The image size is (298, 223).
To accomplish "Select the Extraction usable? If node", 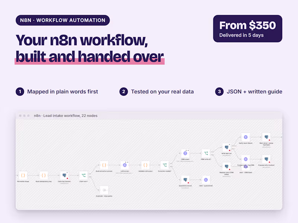I will pos(165,165).
